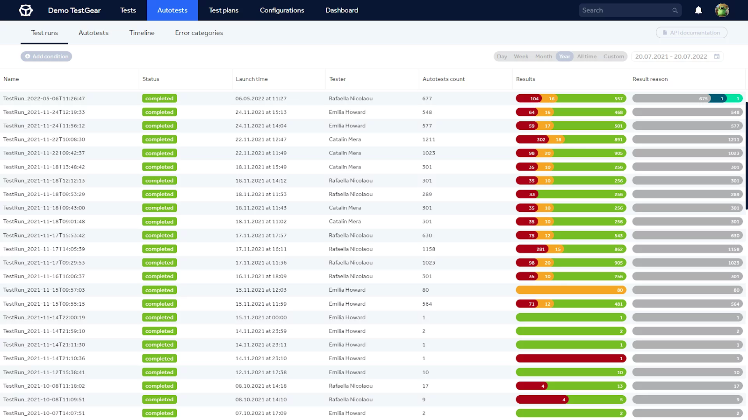Sort by the Launch time column header
The width and height of the screenshot is (748, 420).
(252, 79)
